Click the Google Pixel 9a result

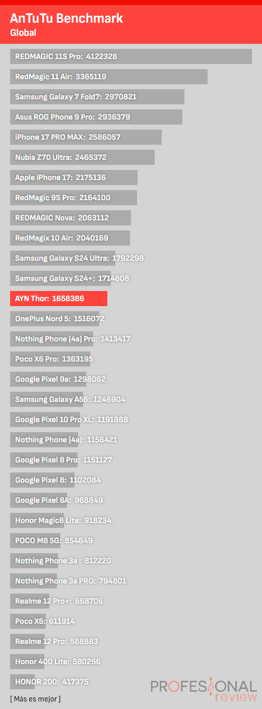tap(60, 379)
